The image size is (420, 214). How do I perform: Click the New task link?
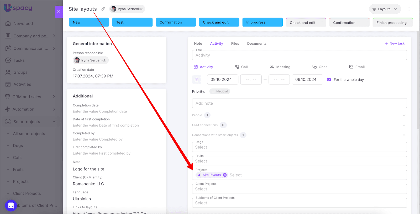395,43
